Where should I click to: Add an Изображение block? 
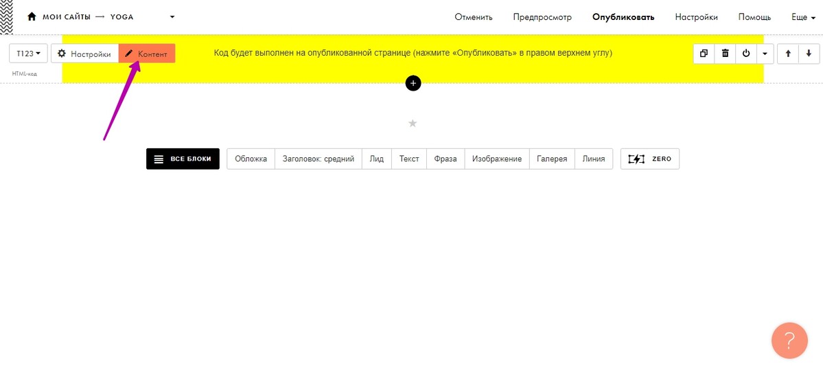coord(496,159)
